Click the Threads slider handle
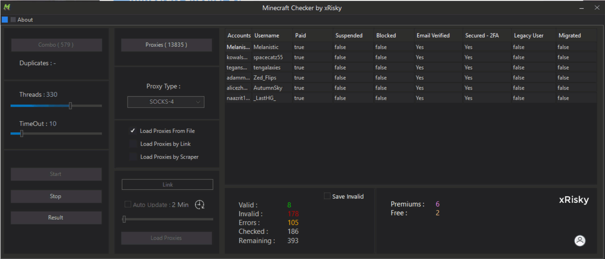Viewport: 605px width, 259px height. [x=70, y=106]
